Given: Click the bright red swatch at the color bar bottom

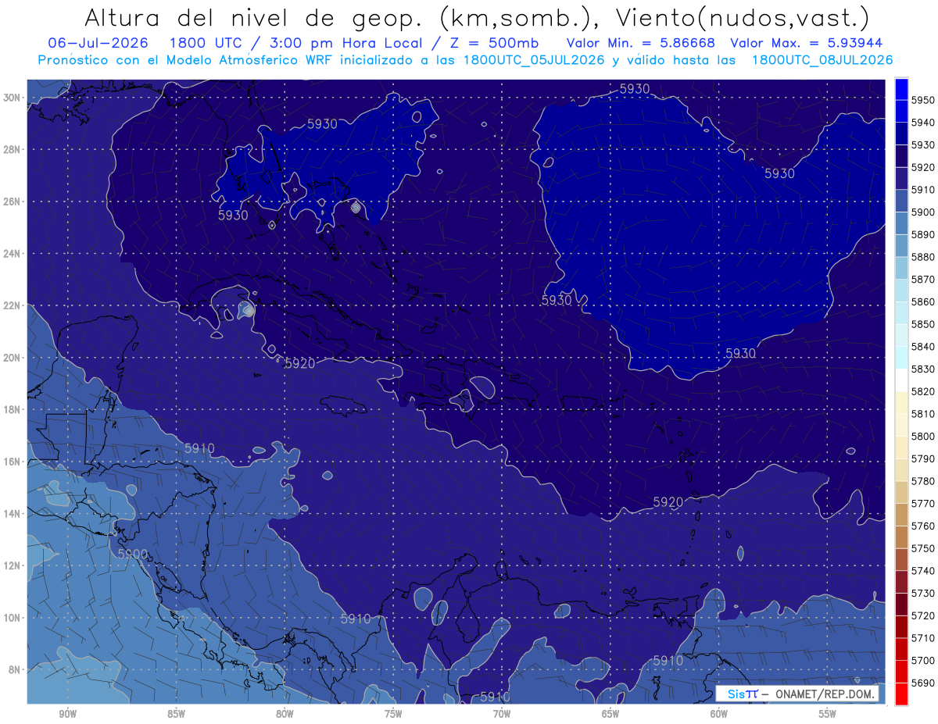Looking at the screenshot, I should point(901,694).
